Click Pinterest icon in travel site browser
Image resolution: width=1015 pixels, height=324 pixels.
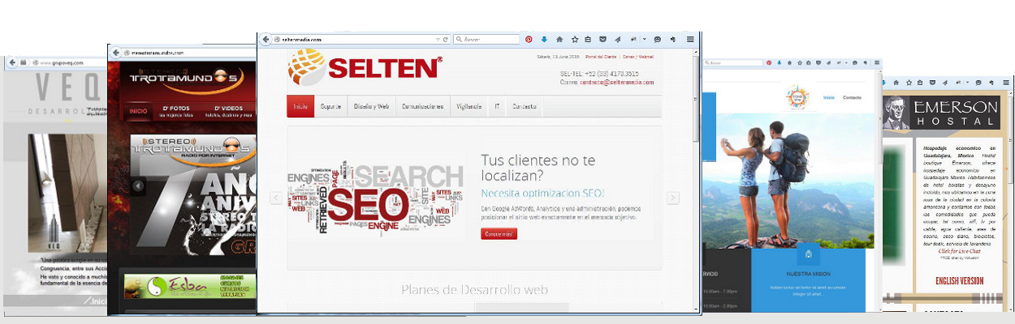click(767, 62)
